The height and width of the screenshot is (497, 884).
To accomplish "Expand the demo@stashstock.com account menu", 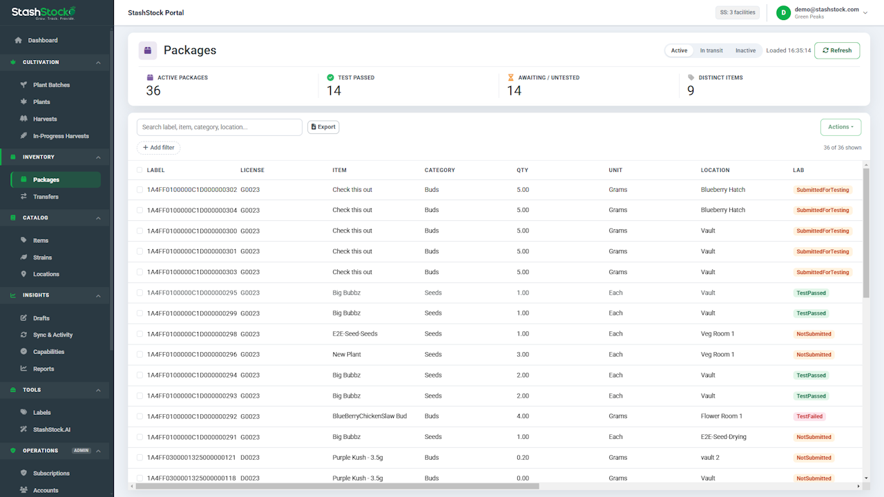I will pos(865,12).
